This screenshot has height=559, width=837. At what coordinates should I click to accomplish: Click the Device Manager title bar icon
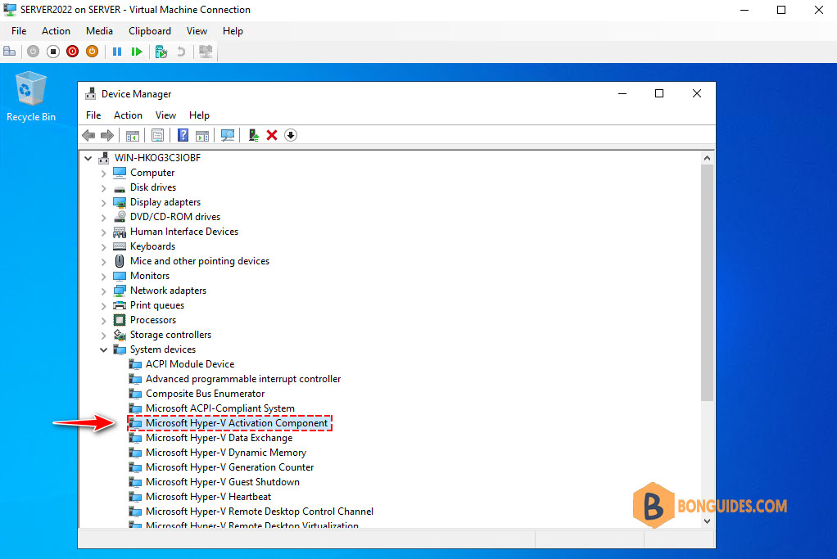coord(91,94)
